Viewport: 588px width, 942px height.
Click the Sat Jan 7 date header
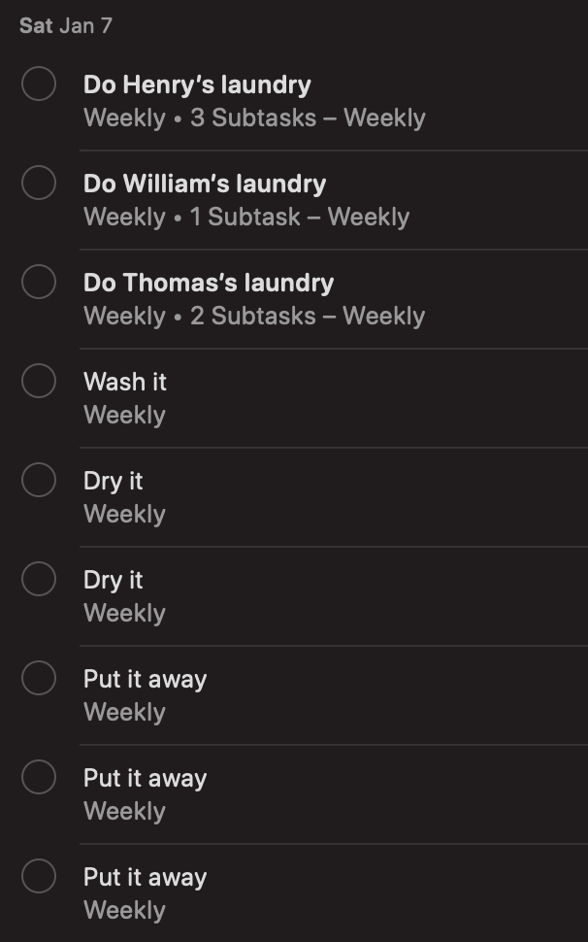pyautogui.click(x=66, y=25)
